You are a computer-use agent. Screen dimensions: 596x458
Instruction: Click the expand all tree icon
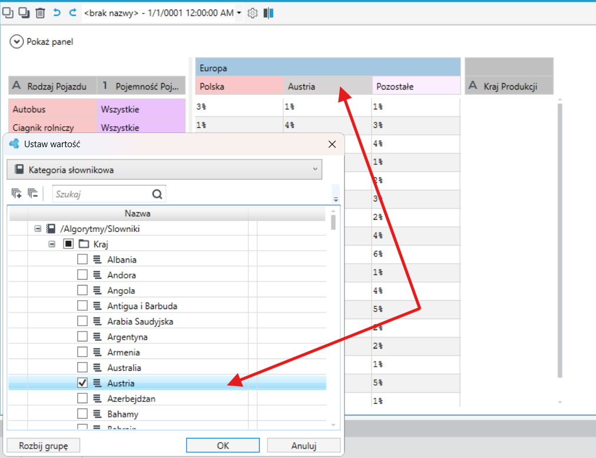[x=16, y=194]
